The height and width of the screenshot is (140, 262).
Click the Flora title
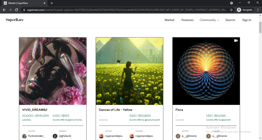pyautogui.click(x=179, y=110)
